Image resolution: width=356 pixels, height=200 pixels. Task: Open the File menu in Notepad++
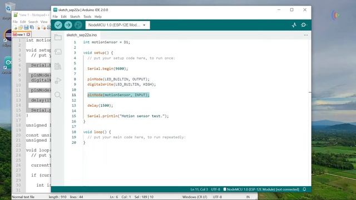pyautogui.click(x=15, y=22)
